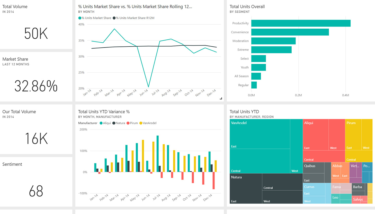Select the Convenience segment bar

(x=290, y=32)
